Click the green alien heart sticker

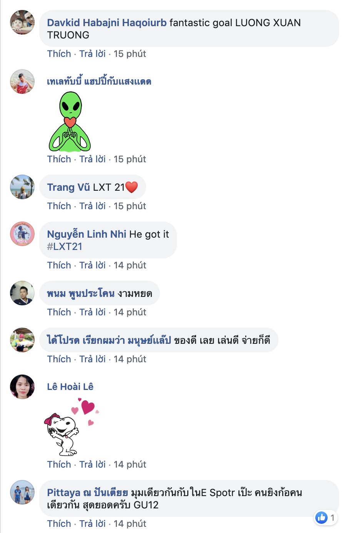click(70, 122)
